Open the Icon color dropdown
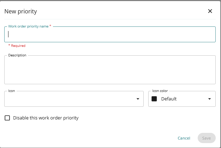This screenshot has height=148, width=221. click(x=182, y=99)
